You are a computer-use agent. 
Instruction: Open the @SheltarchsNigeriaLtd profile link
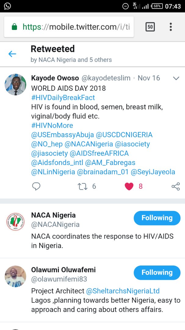123,291
